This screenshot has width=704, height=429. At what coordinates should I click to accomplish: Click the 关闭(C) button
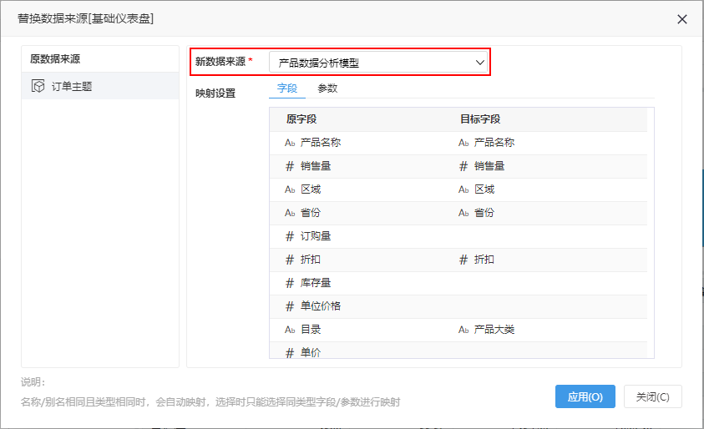click(653, 396)
